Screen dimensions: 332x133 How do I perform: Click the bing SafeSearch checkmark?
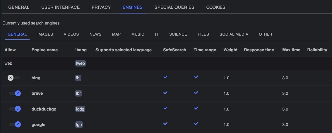point(165,77)
